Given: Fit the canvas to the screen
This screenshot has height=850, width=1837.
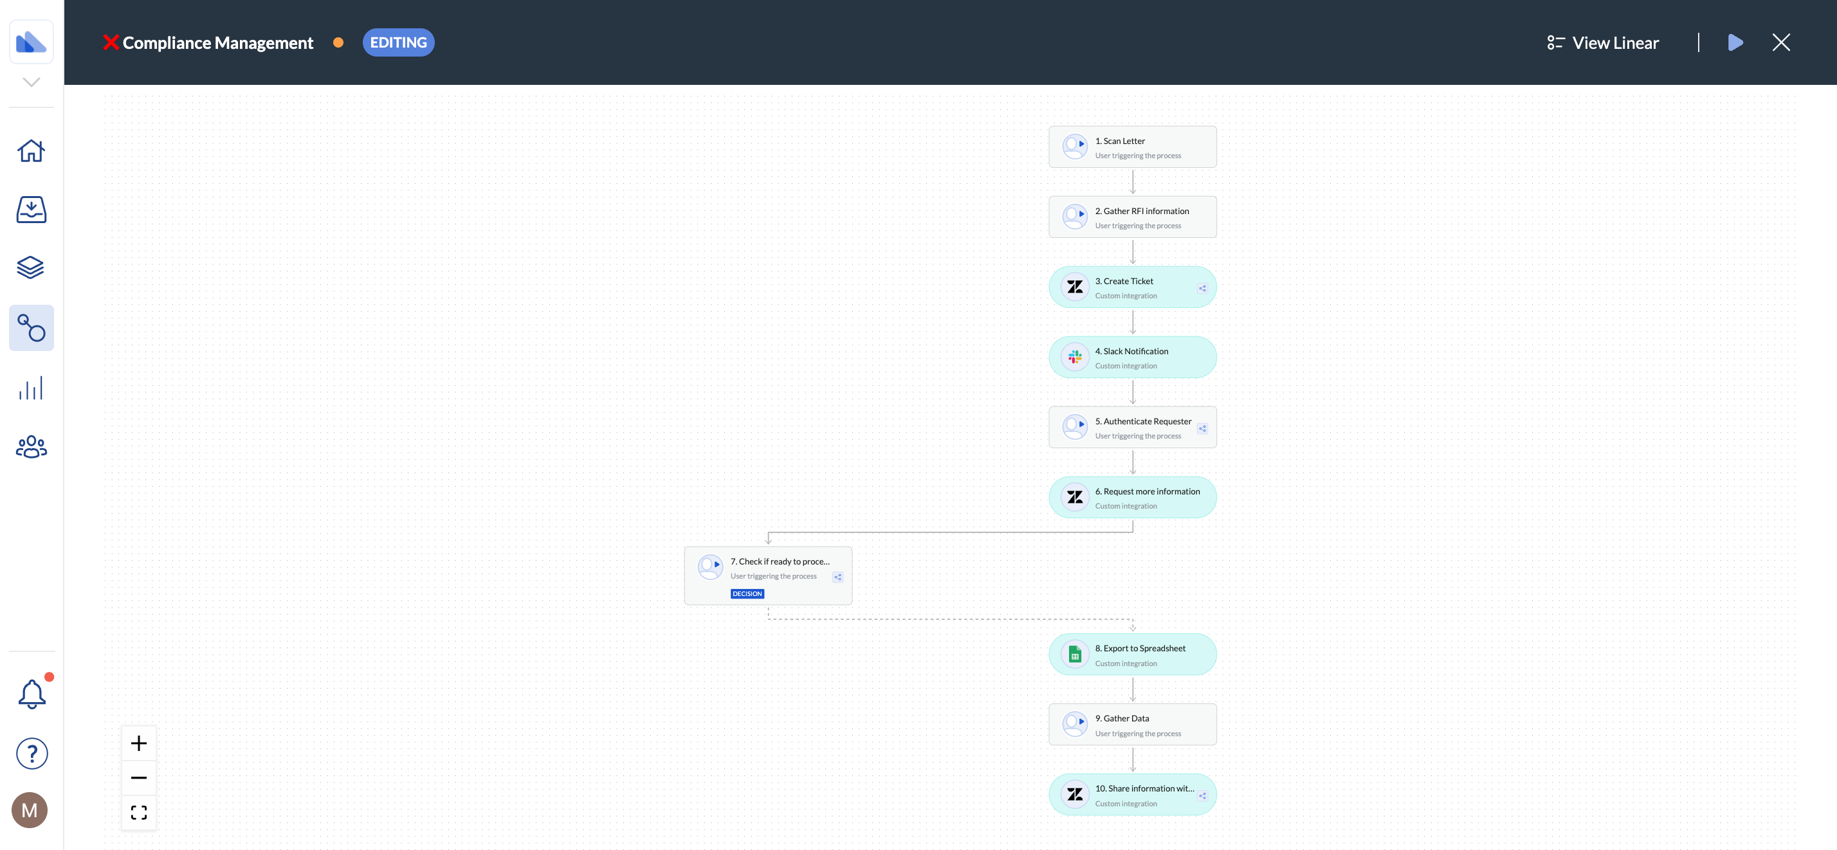Looking at the screenshot, I should coord(139,812).
